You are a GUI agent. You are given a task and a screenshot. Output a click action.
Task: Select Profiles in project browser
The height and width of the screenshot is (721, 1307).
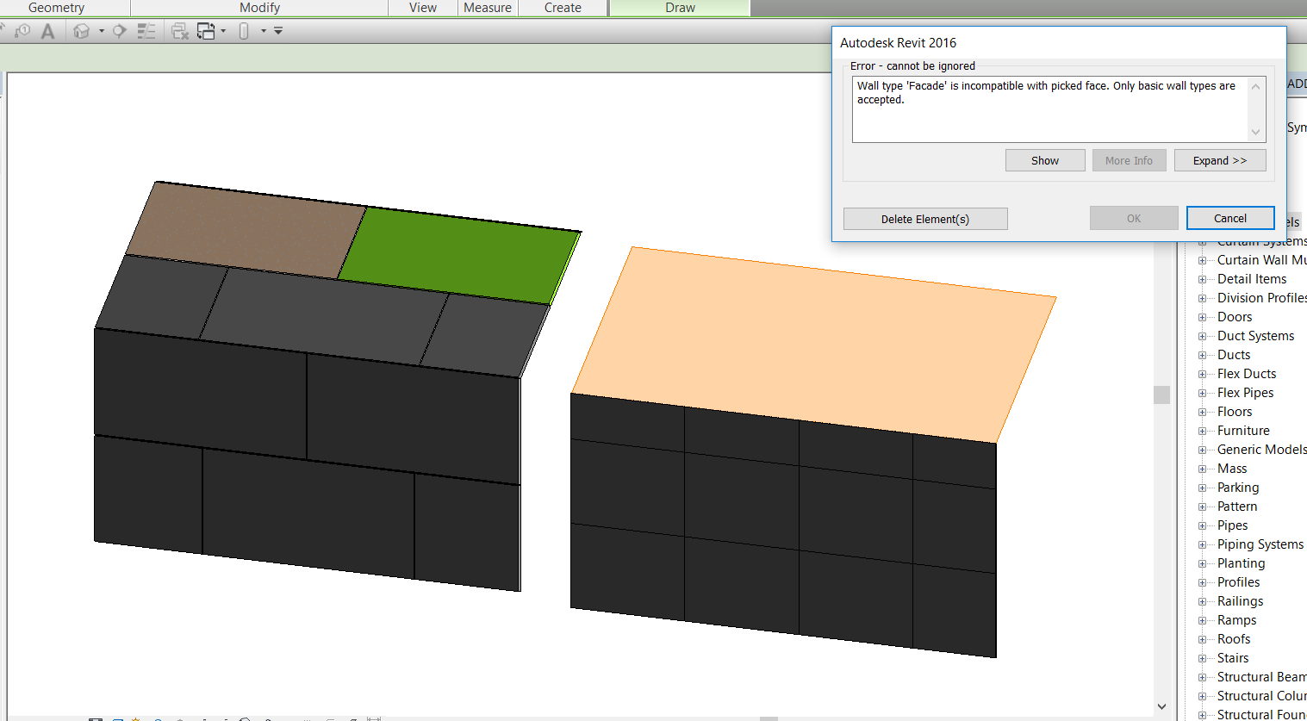click(1238, 582)
